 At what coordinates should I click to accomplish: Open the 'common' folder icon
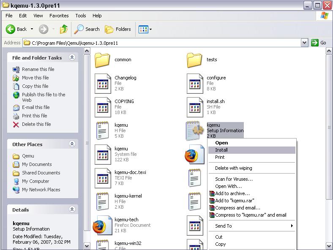(103, 60)
